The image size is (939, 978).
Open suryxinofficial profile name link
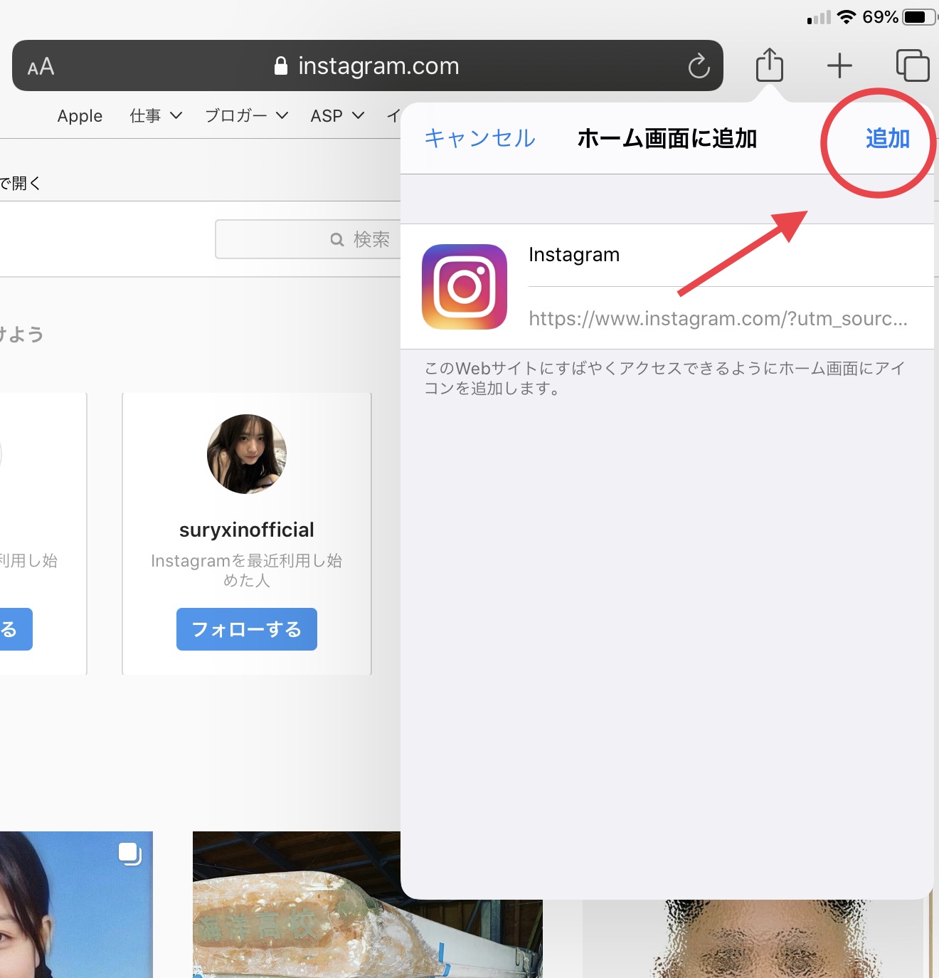pos(247,530)
